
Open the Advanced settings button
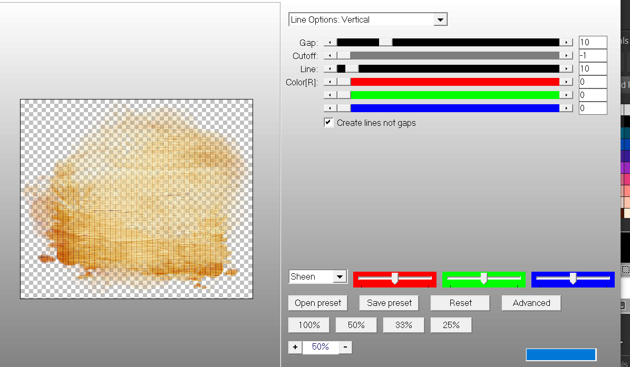point(531,303)
